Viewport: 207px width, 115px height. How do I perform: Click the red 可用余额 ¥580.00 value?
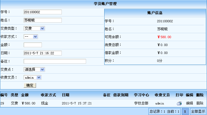pos(164,37)
